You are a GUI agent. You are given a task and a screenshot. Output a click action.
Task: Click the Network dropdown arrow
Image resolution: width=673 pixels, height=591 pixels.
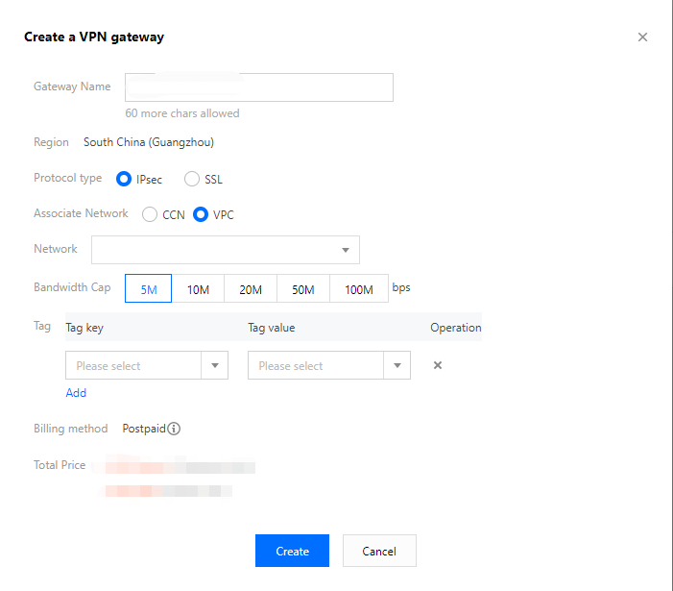point(346,251)
